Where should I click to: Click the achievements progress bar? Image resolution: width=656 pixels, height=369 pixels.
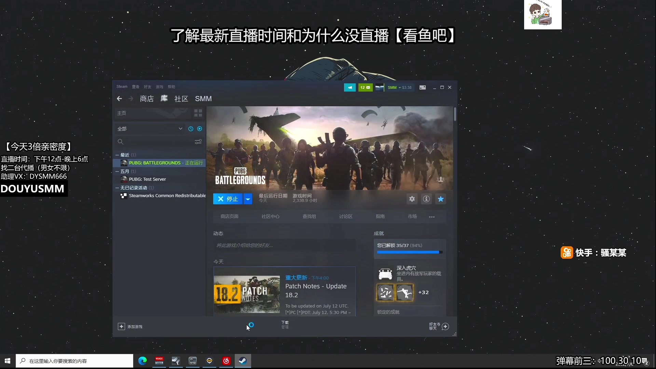[x=410, y=252]
